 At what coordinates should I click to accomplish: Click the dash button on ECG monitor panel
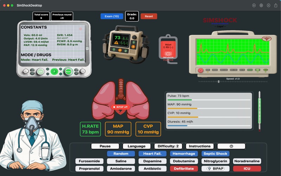[224, 70]
